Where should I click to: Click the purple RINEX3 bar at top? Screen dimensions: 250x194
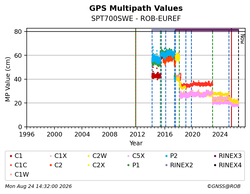pyautogui.click(x=207, y=30)
